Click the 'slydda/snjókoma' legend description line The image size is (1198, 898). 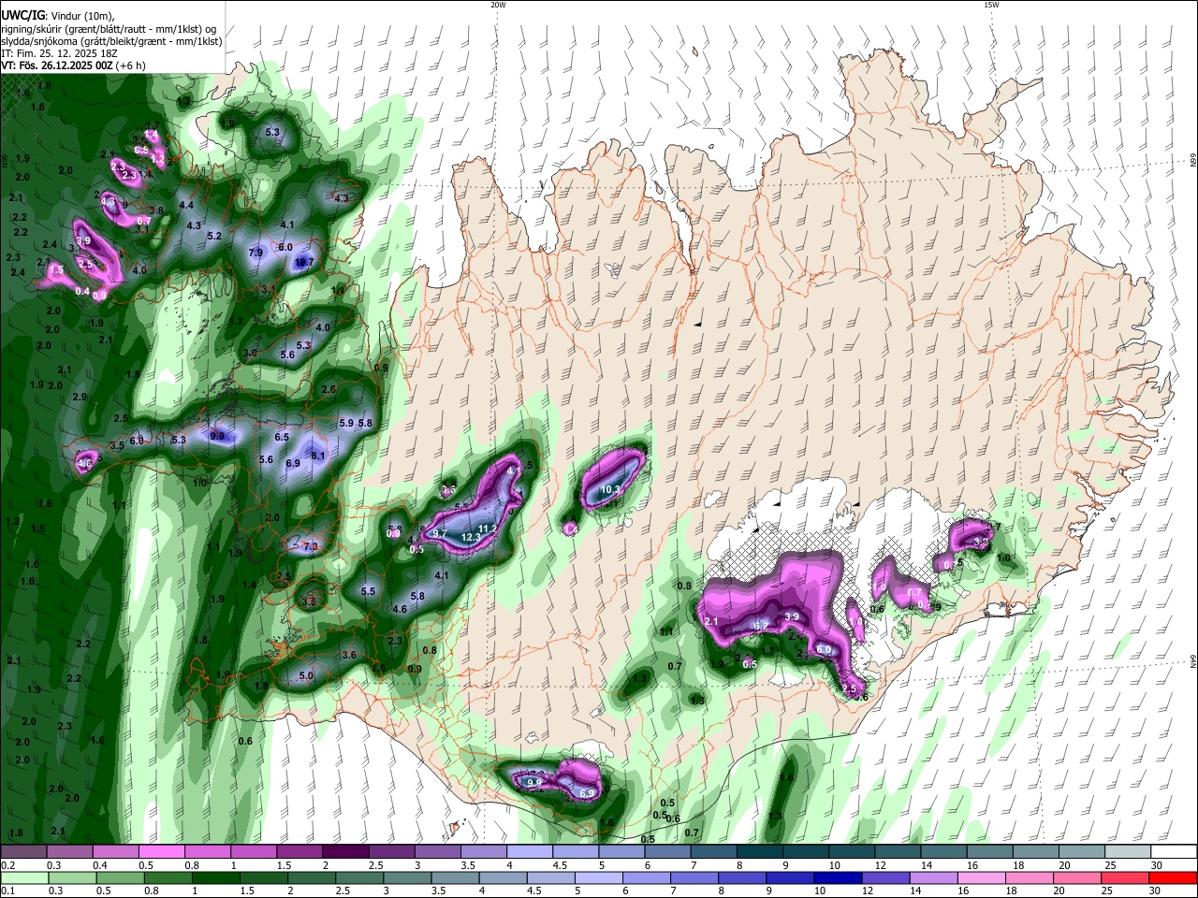point(111,41)
